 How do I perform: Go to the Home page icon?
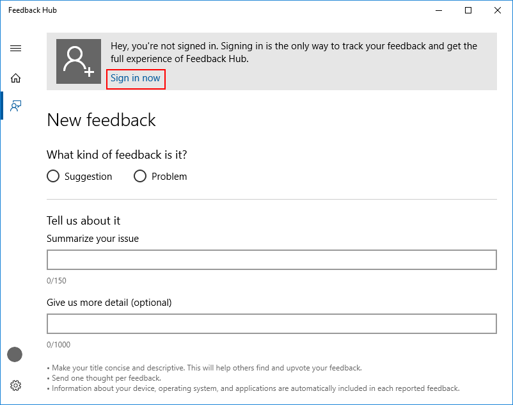coord(16,78)
